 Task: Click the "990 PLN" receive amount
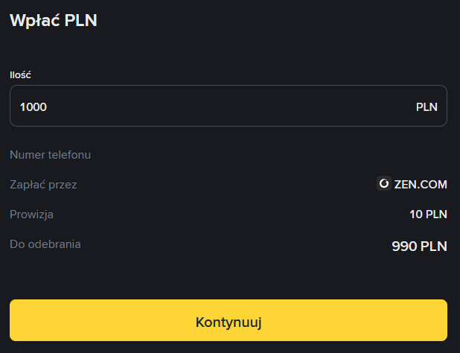tap(419, 246)
